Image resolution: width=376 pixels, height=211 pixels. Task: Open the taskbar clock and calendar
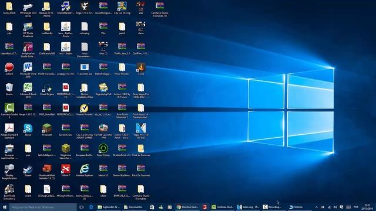[x=367, y=207]
